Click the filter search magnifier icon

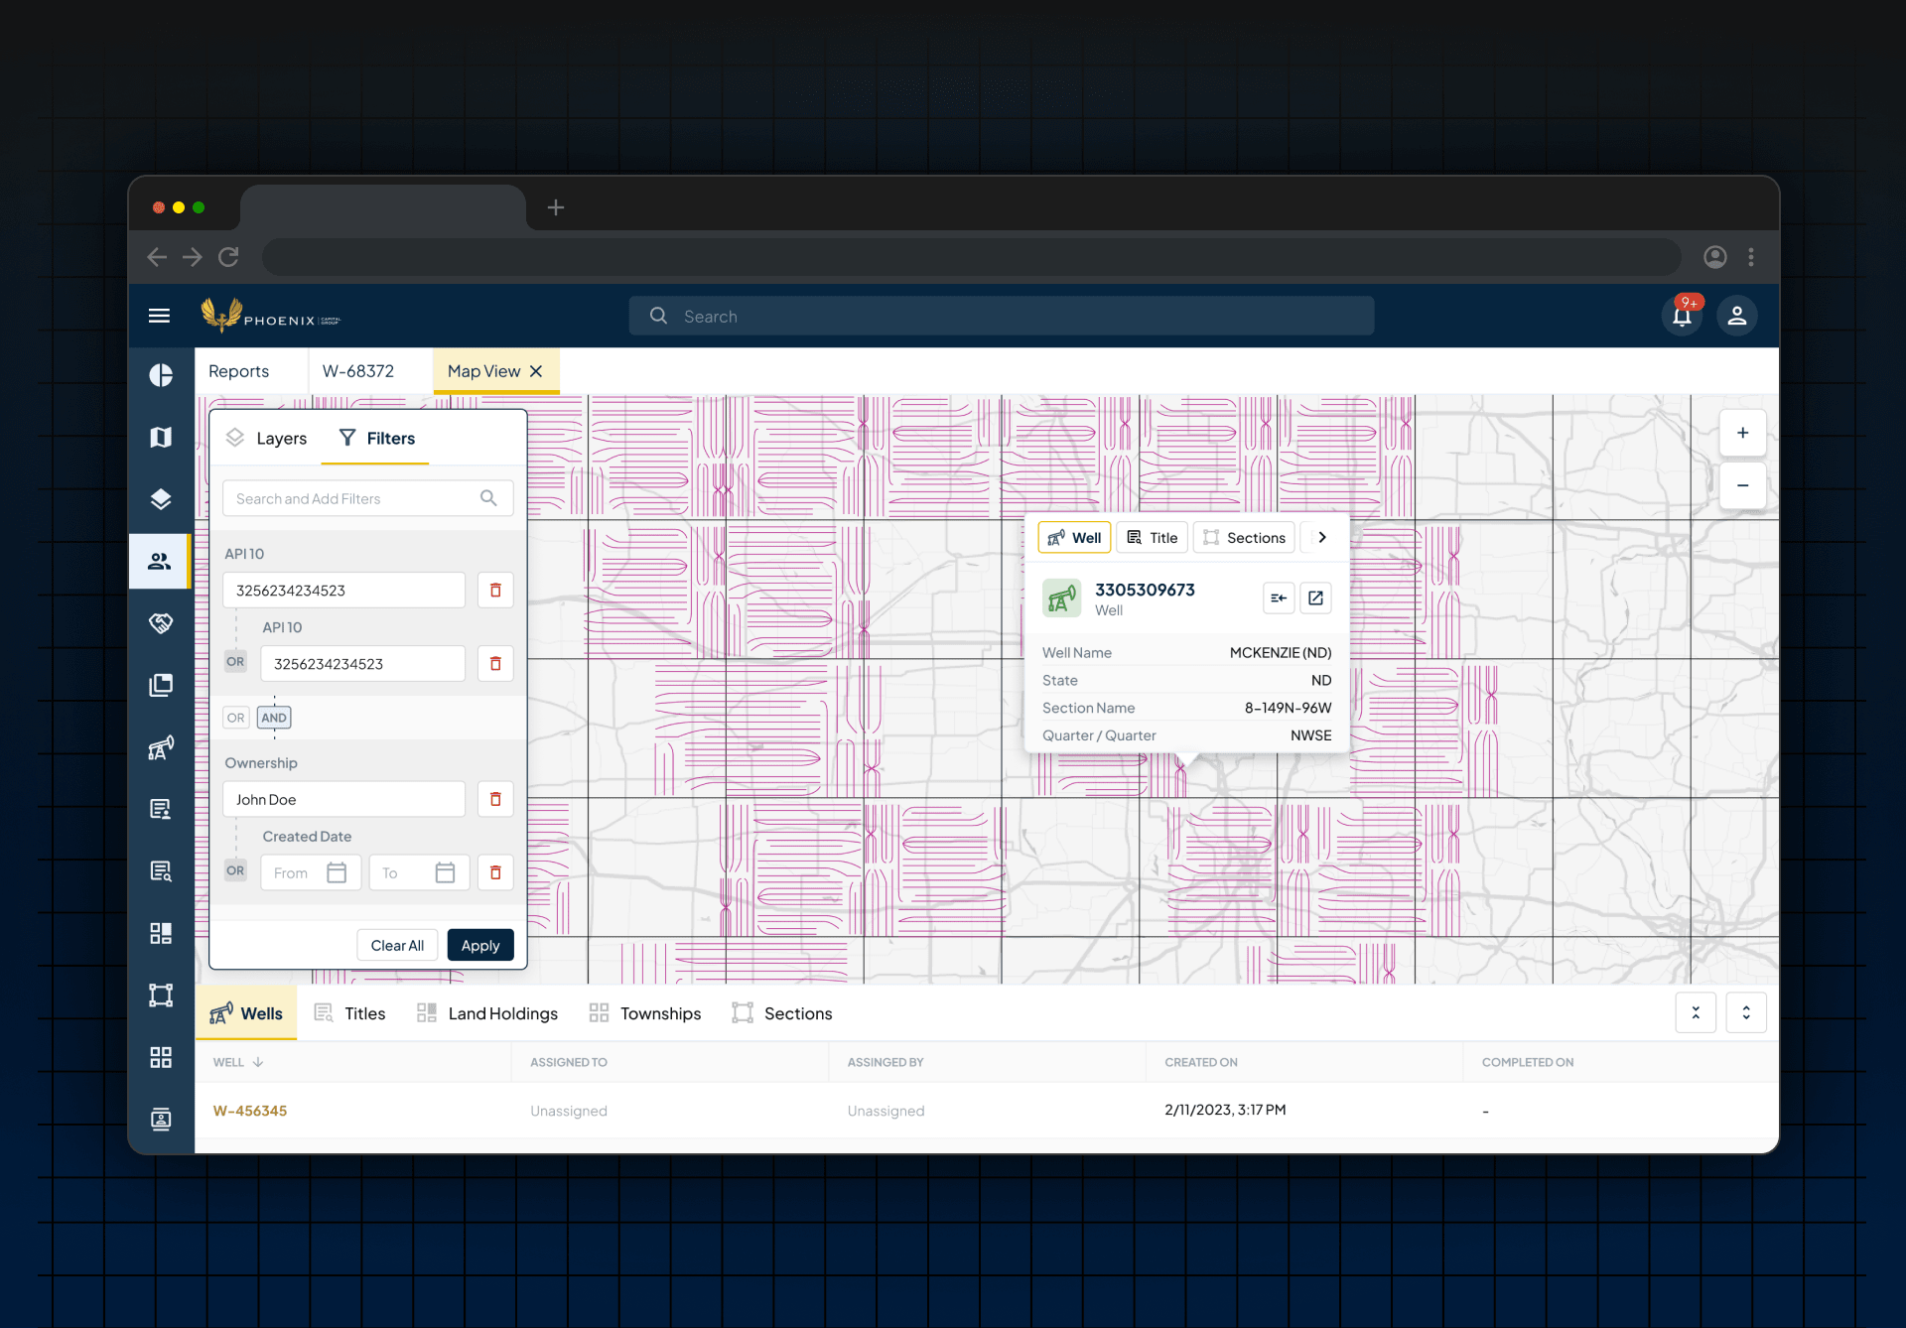(x=488, y=498)
